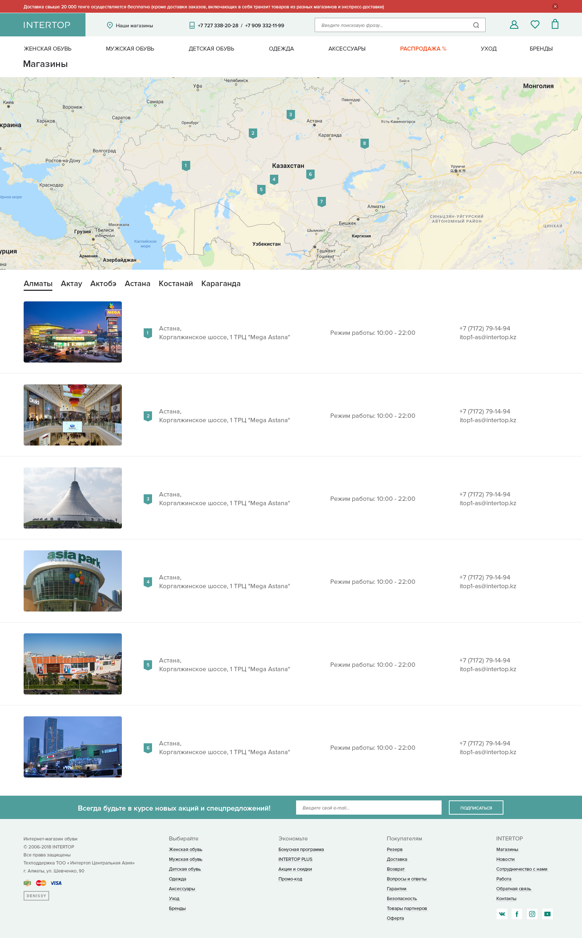Open footer link Промо-код

[x=290, y=879]
